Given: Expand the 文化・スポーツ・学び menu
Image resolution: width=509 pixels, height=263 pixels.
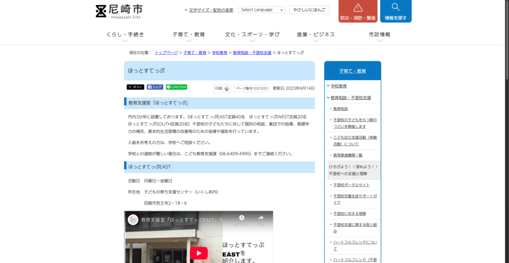Looking at the screenshot, I should (x=252, y=36).
